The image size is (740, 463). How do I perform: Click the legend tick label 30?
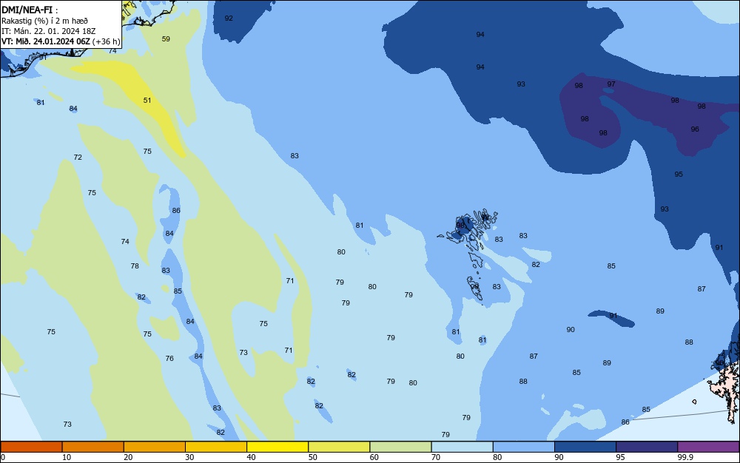tap(189, 457)
